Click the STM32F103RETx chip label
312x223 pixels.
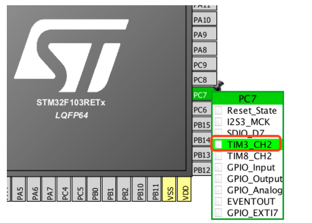tap(71, 102)
